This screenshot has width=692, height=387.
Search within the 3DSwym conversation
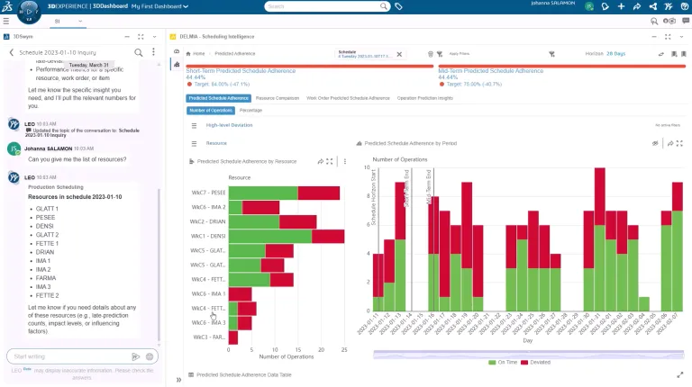pos(139,52)
